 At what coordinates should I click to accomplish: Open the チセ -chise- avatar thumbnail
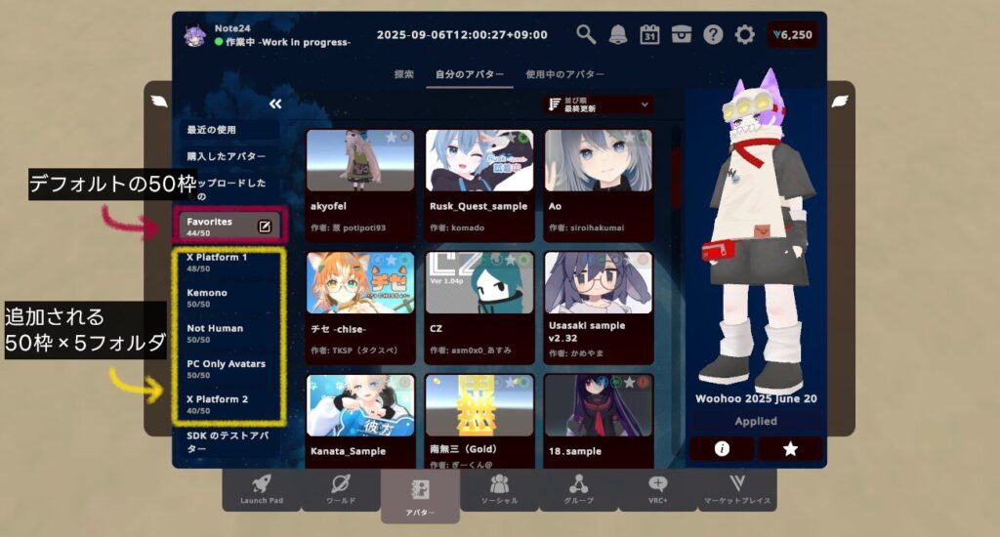point(360,282)
